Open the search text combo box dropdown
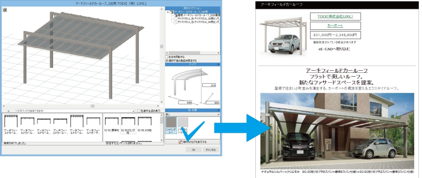 pyautogui.click(x=133, y=110)
